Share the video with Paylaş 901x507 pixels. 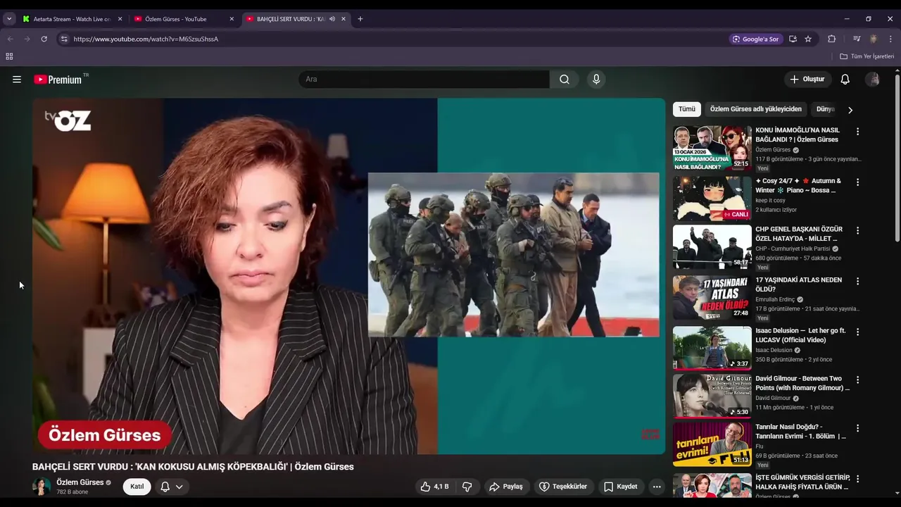506,487
